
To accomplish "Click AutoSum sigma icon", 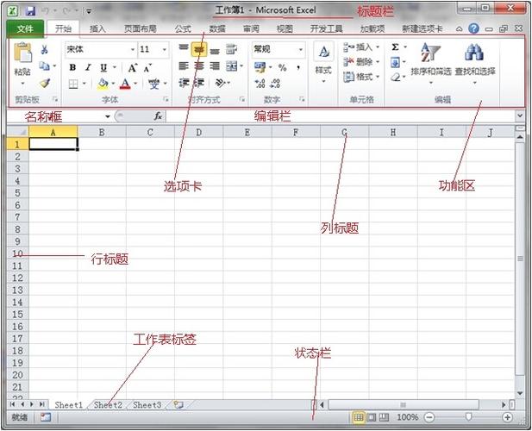I will (395, 47).
